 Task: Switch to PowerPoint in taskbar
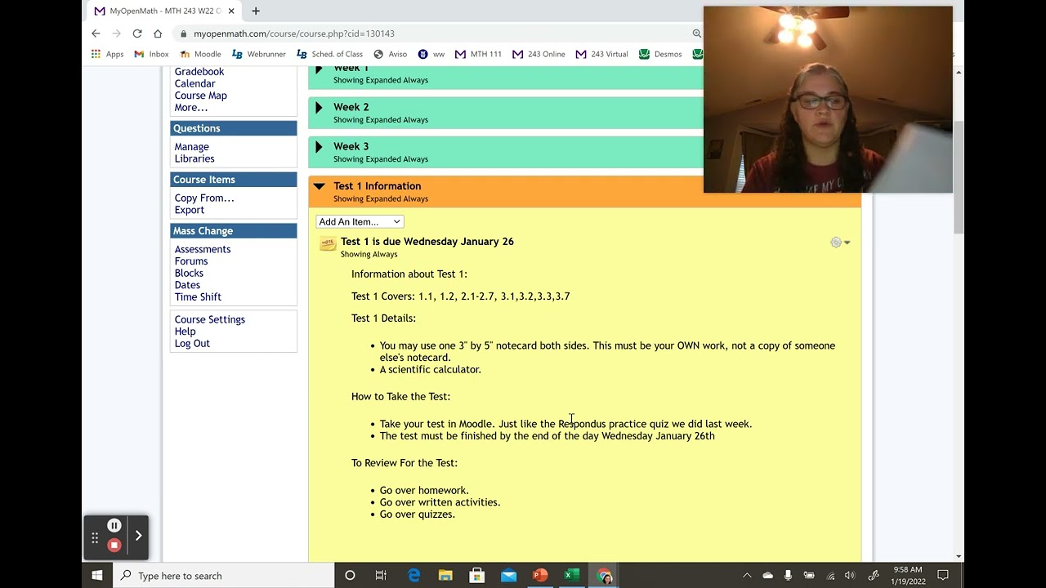point(540,576)
